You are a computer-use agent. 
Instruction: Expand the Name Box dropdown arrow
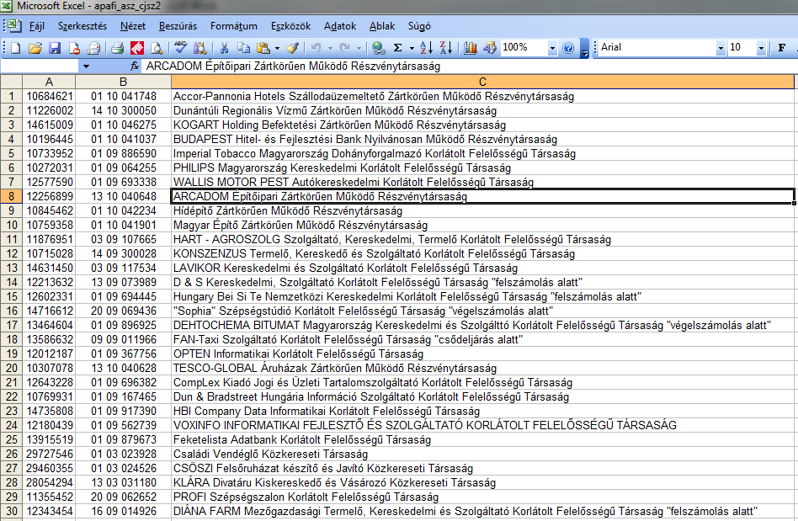(86, 66)
